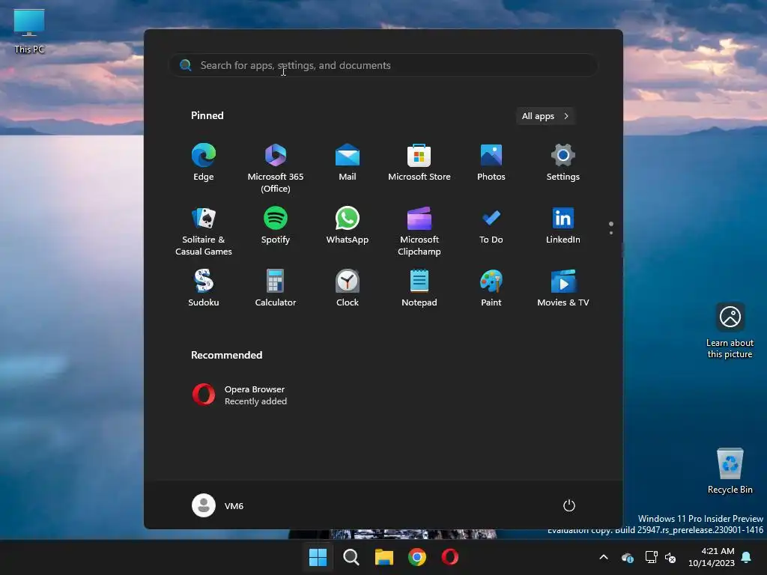Launch WhatsApp from pinned apps
The width and height of the screenshot is (767, 575).
click(348, 226)
